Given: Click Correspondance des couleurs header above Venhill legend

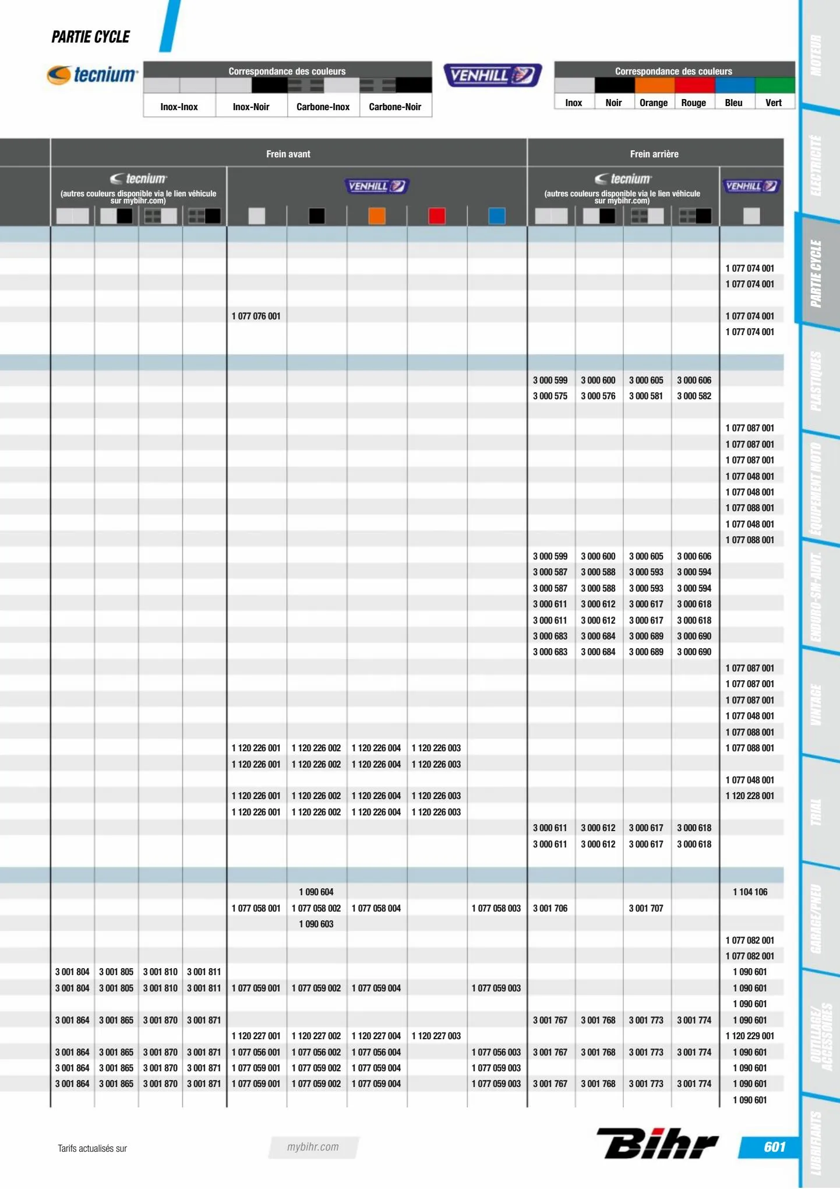Looking at the screenshot, I should pos(674,71).
